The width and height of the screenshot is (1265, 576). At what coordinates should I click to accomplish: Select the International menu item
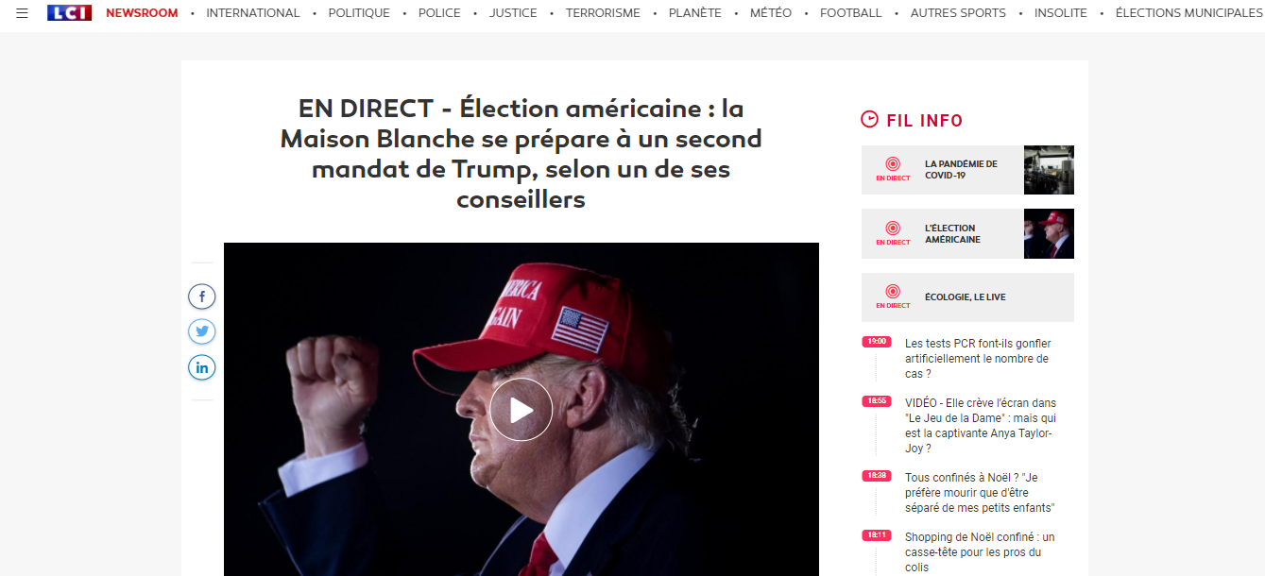tap(253, 13)
